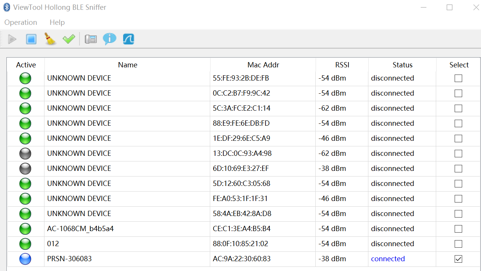481x271 pixels.
Task: Uncheck the PRSN-306083 select checkbox
Action: tap(458, 259)
